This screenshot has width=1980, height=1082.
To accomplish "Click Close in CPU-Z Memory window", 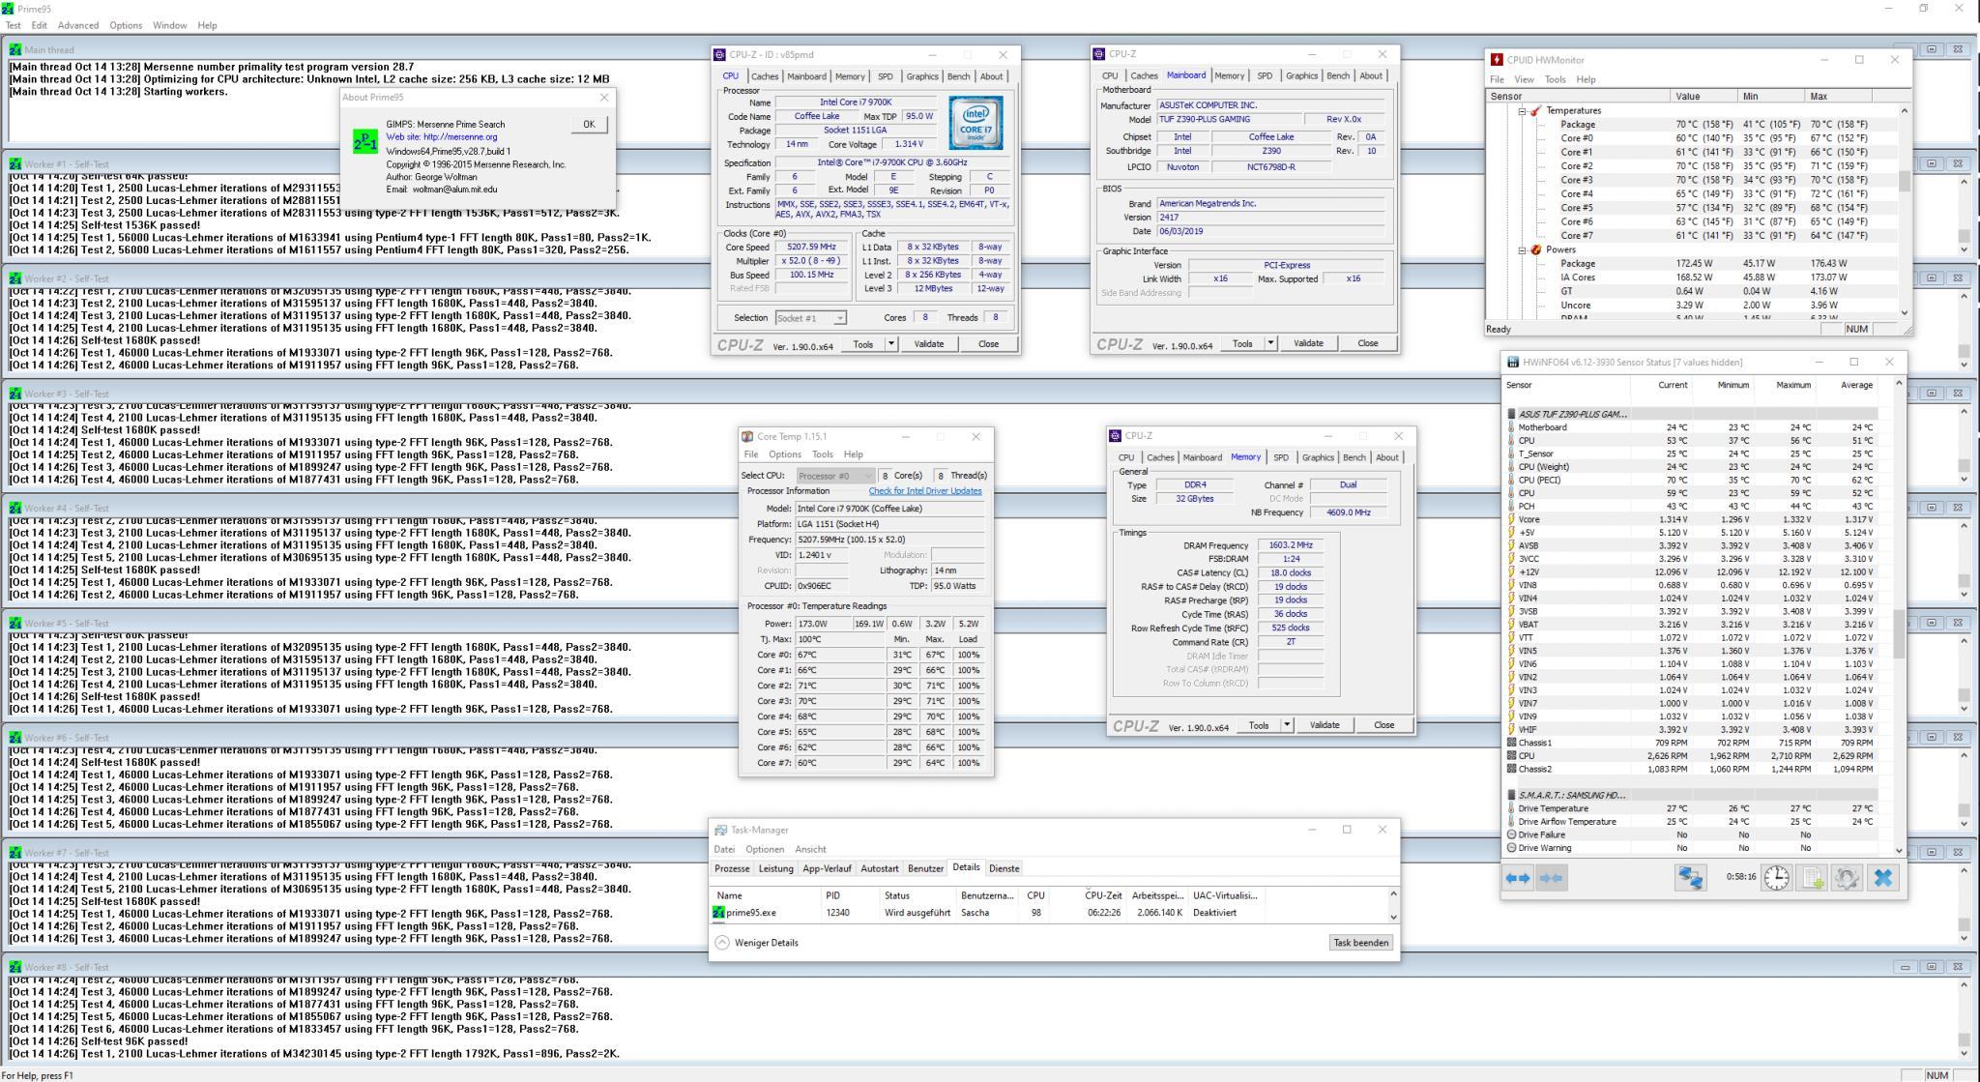I will point(1383,725).
